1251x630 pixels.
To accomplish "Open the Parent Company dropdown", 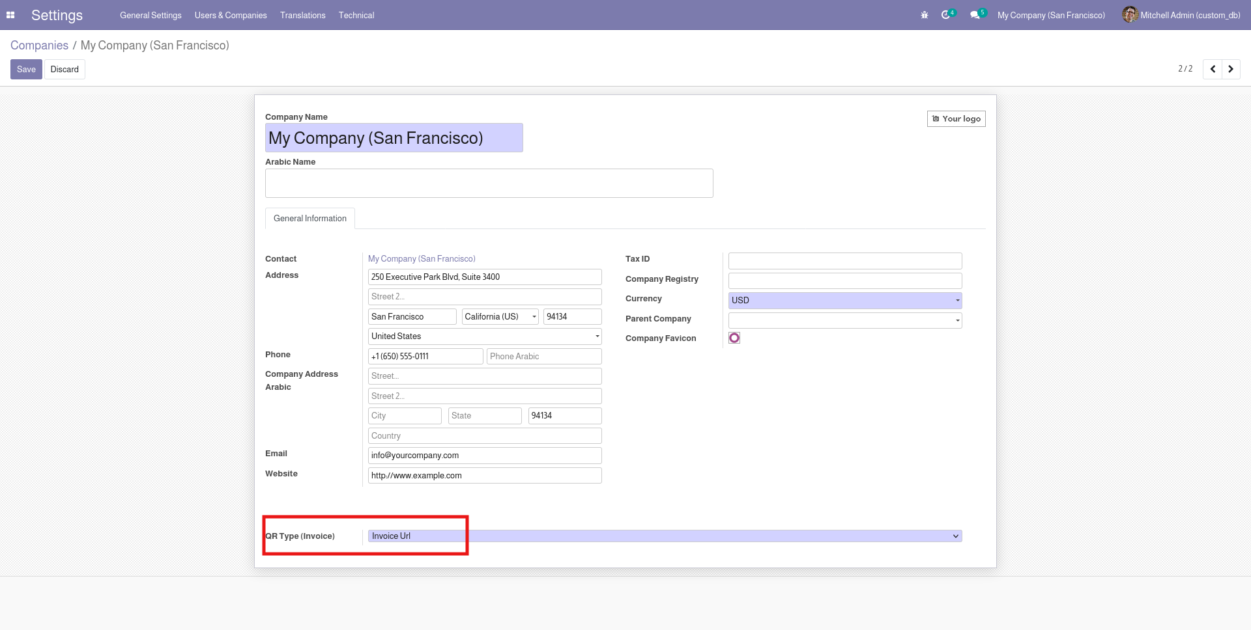I will point(844,320).
